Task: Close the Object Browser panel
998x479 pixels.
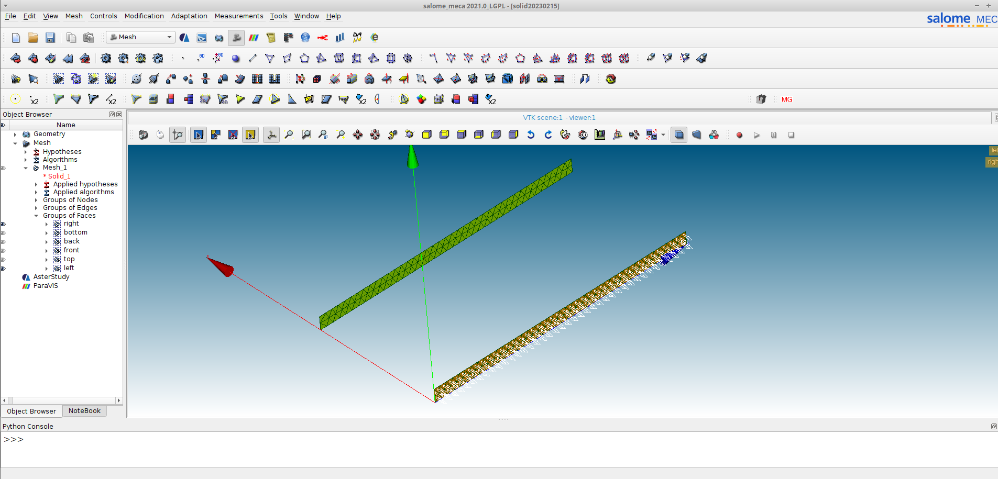Action: pyautogui.click(x=119, y=115)
